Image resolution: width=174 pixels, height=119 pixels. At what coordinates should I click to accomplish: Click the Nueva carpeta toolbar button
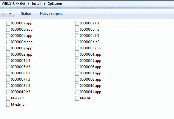51,14
